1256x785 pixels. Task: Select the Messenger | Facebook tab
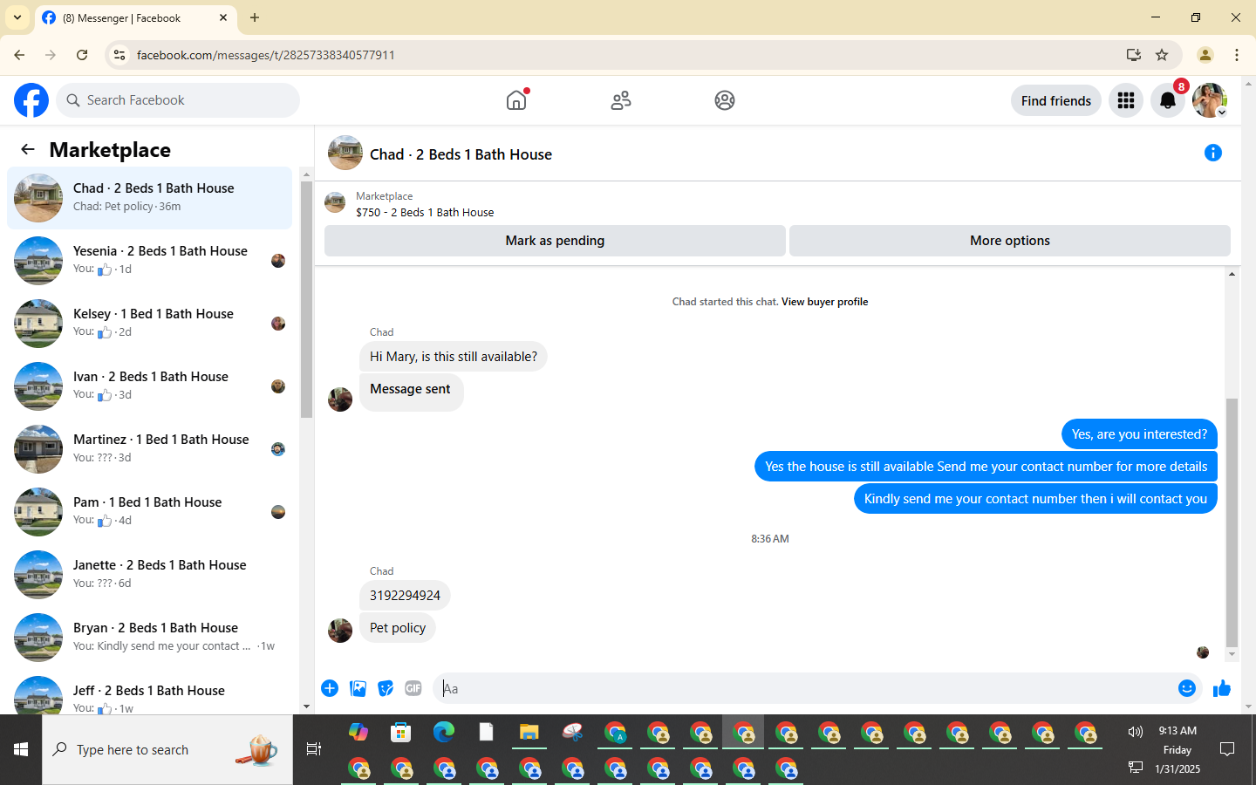point(135,18)
